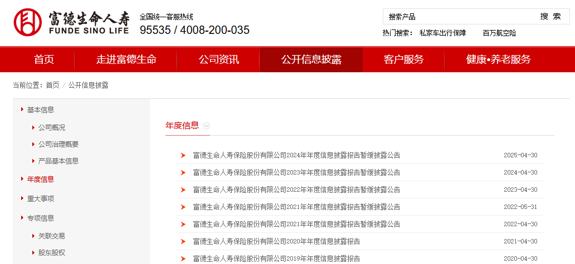
Task: Expand 基本信息 in the sidebar
Action: pyautogui.click(x=41, y=110)
